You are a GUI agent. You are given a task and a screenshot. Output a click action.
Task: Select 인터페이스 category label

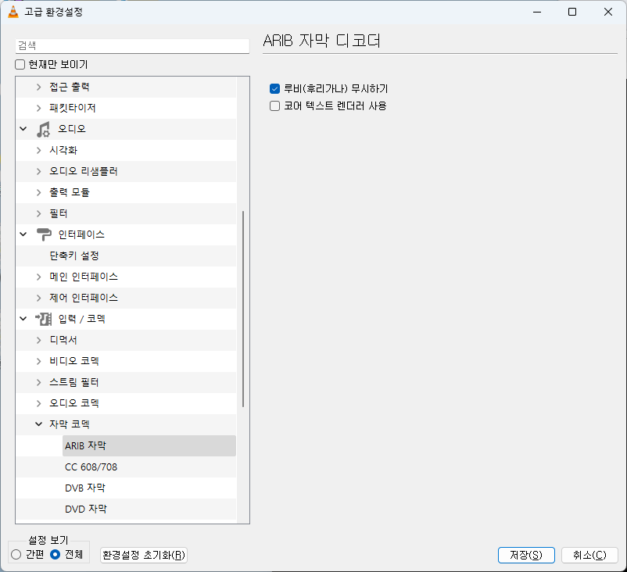[81, 234]
